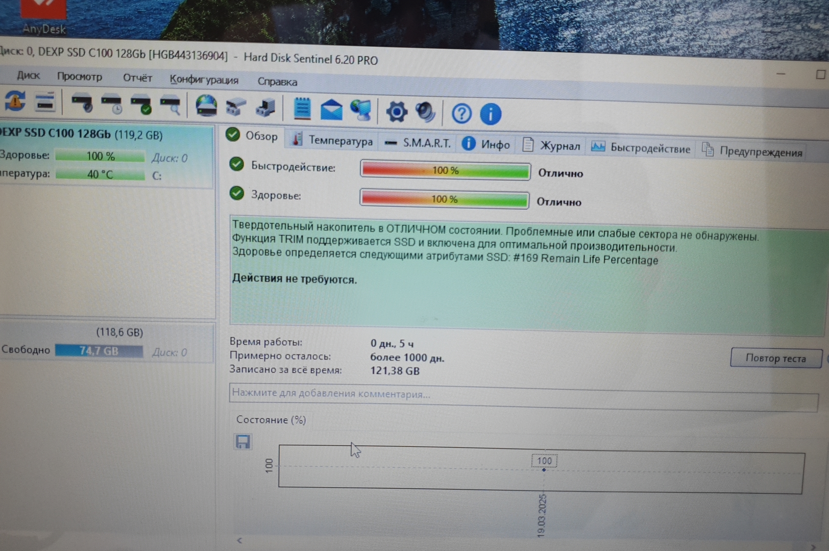Open the configuration gear icon
The width and height of the screenshot is (829, 551).
coord(397,111)
